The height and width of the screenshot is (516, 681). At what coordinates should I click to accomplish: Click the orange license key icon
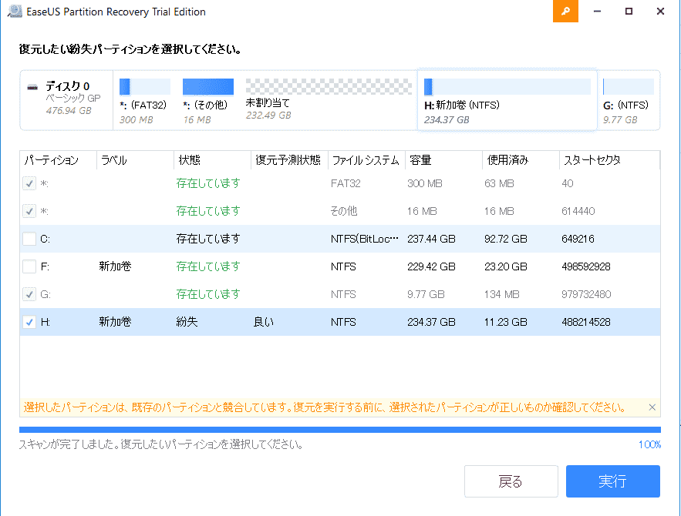pyautogui.click(x=565, y=12)
